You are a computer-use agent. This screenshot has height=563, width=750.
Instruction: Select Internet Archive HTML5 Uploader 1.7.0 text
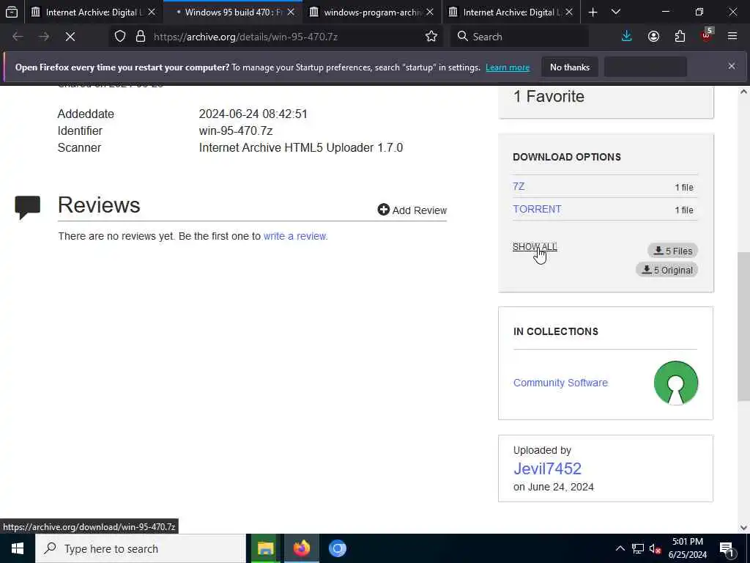[301, 147]
